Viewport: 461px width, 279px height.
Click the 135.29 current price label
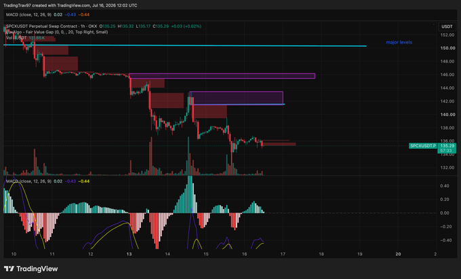click(447, 146)
